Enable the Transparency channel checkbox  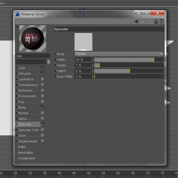[x=42, y=85]
